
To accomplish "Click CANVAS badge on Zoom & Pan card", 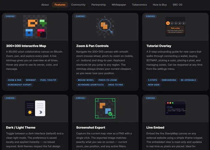I will [80, 16].
